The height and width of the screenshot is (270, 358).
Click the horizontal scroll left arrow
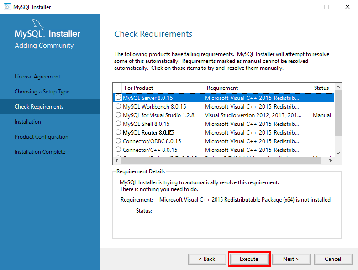pyautogui.click(x=117, y=161)
